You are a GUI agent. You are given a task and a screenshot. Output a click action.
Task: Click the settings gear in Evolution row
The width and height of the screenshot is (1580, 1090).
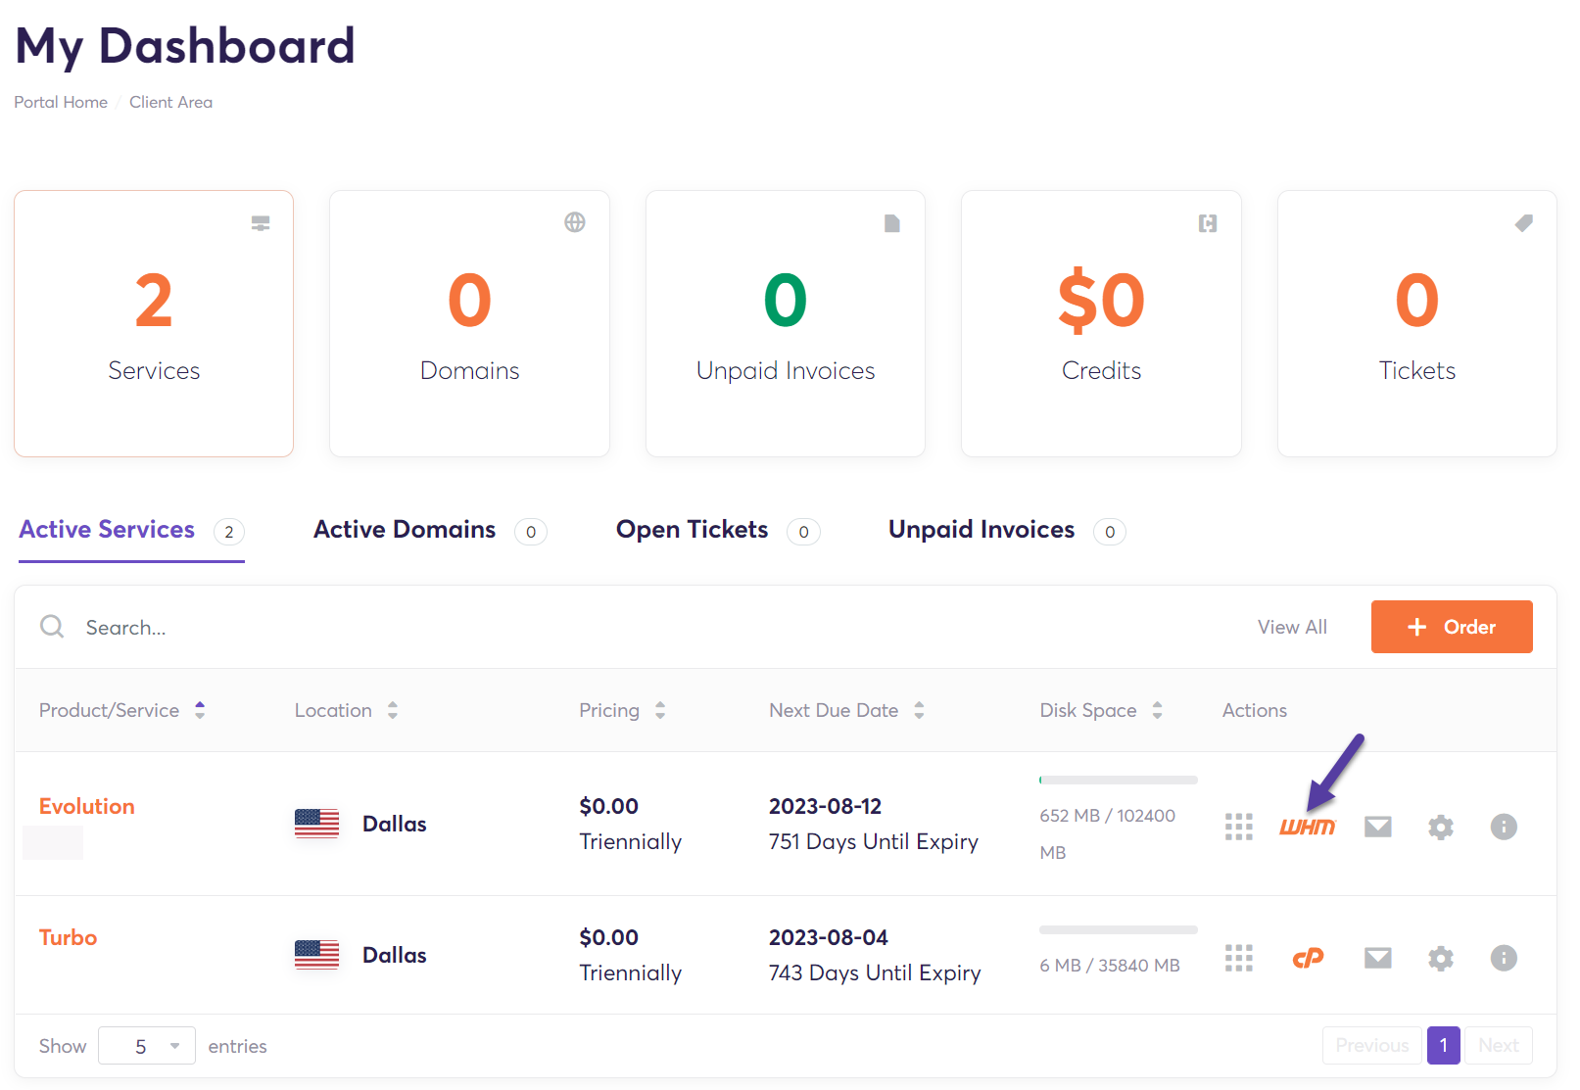(1440, 828)
